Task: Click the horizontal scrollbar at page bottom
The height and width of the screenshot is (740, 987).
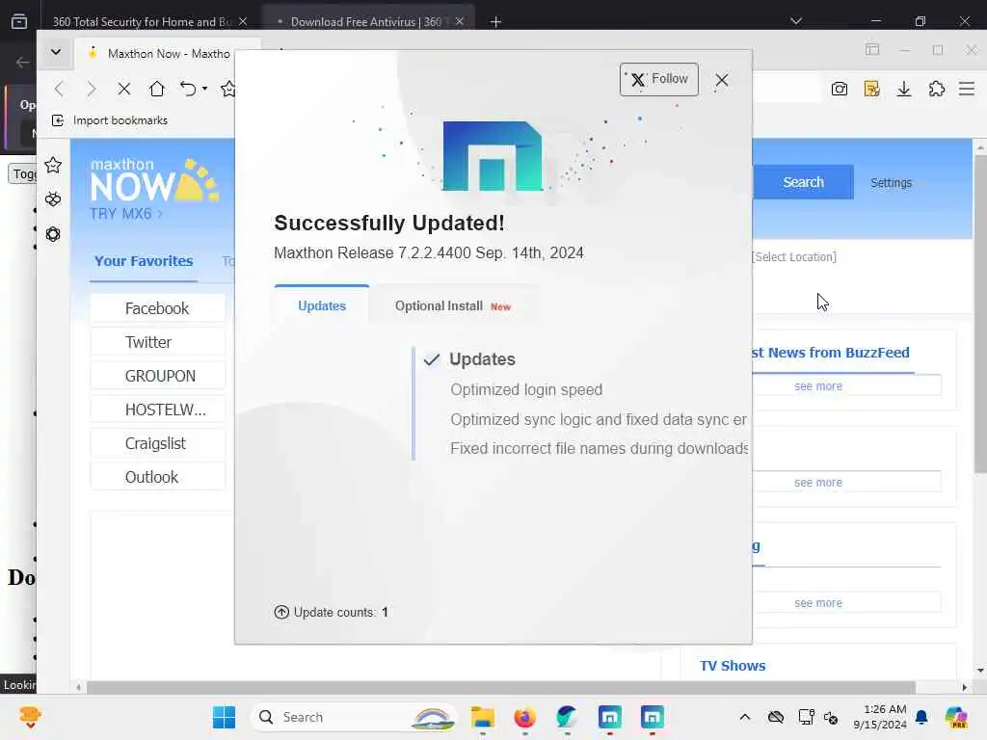Action: [x=500, y=687]
